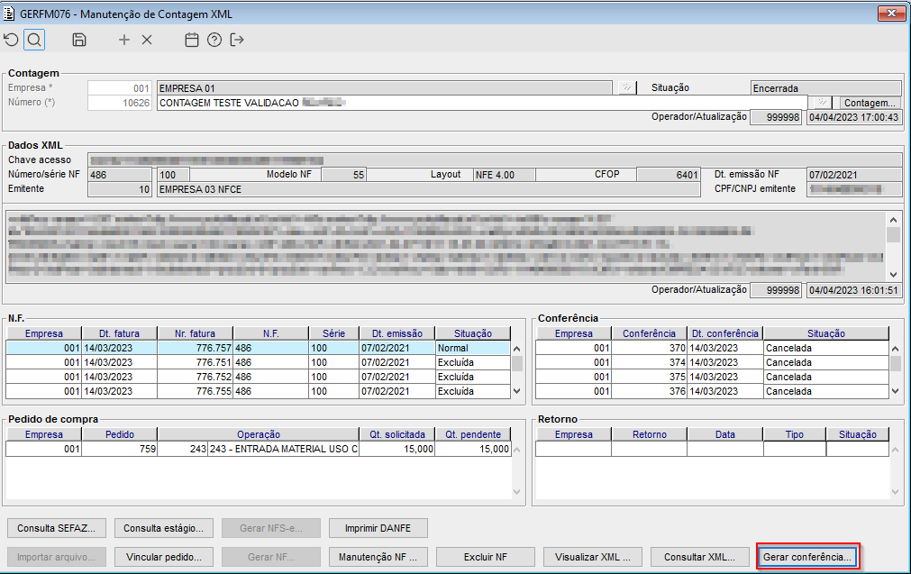Select conferência 374 row
The image size is (911, 574).
tap(712, 362)
